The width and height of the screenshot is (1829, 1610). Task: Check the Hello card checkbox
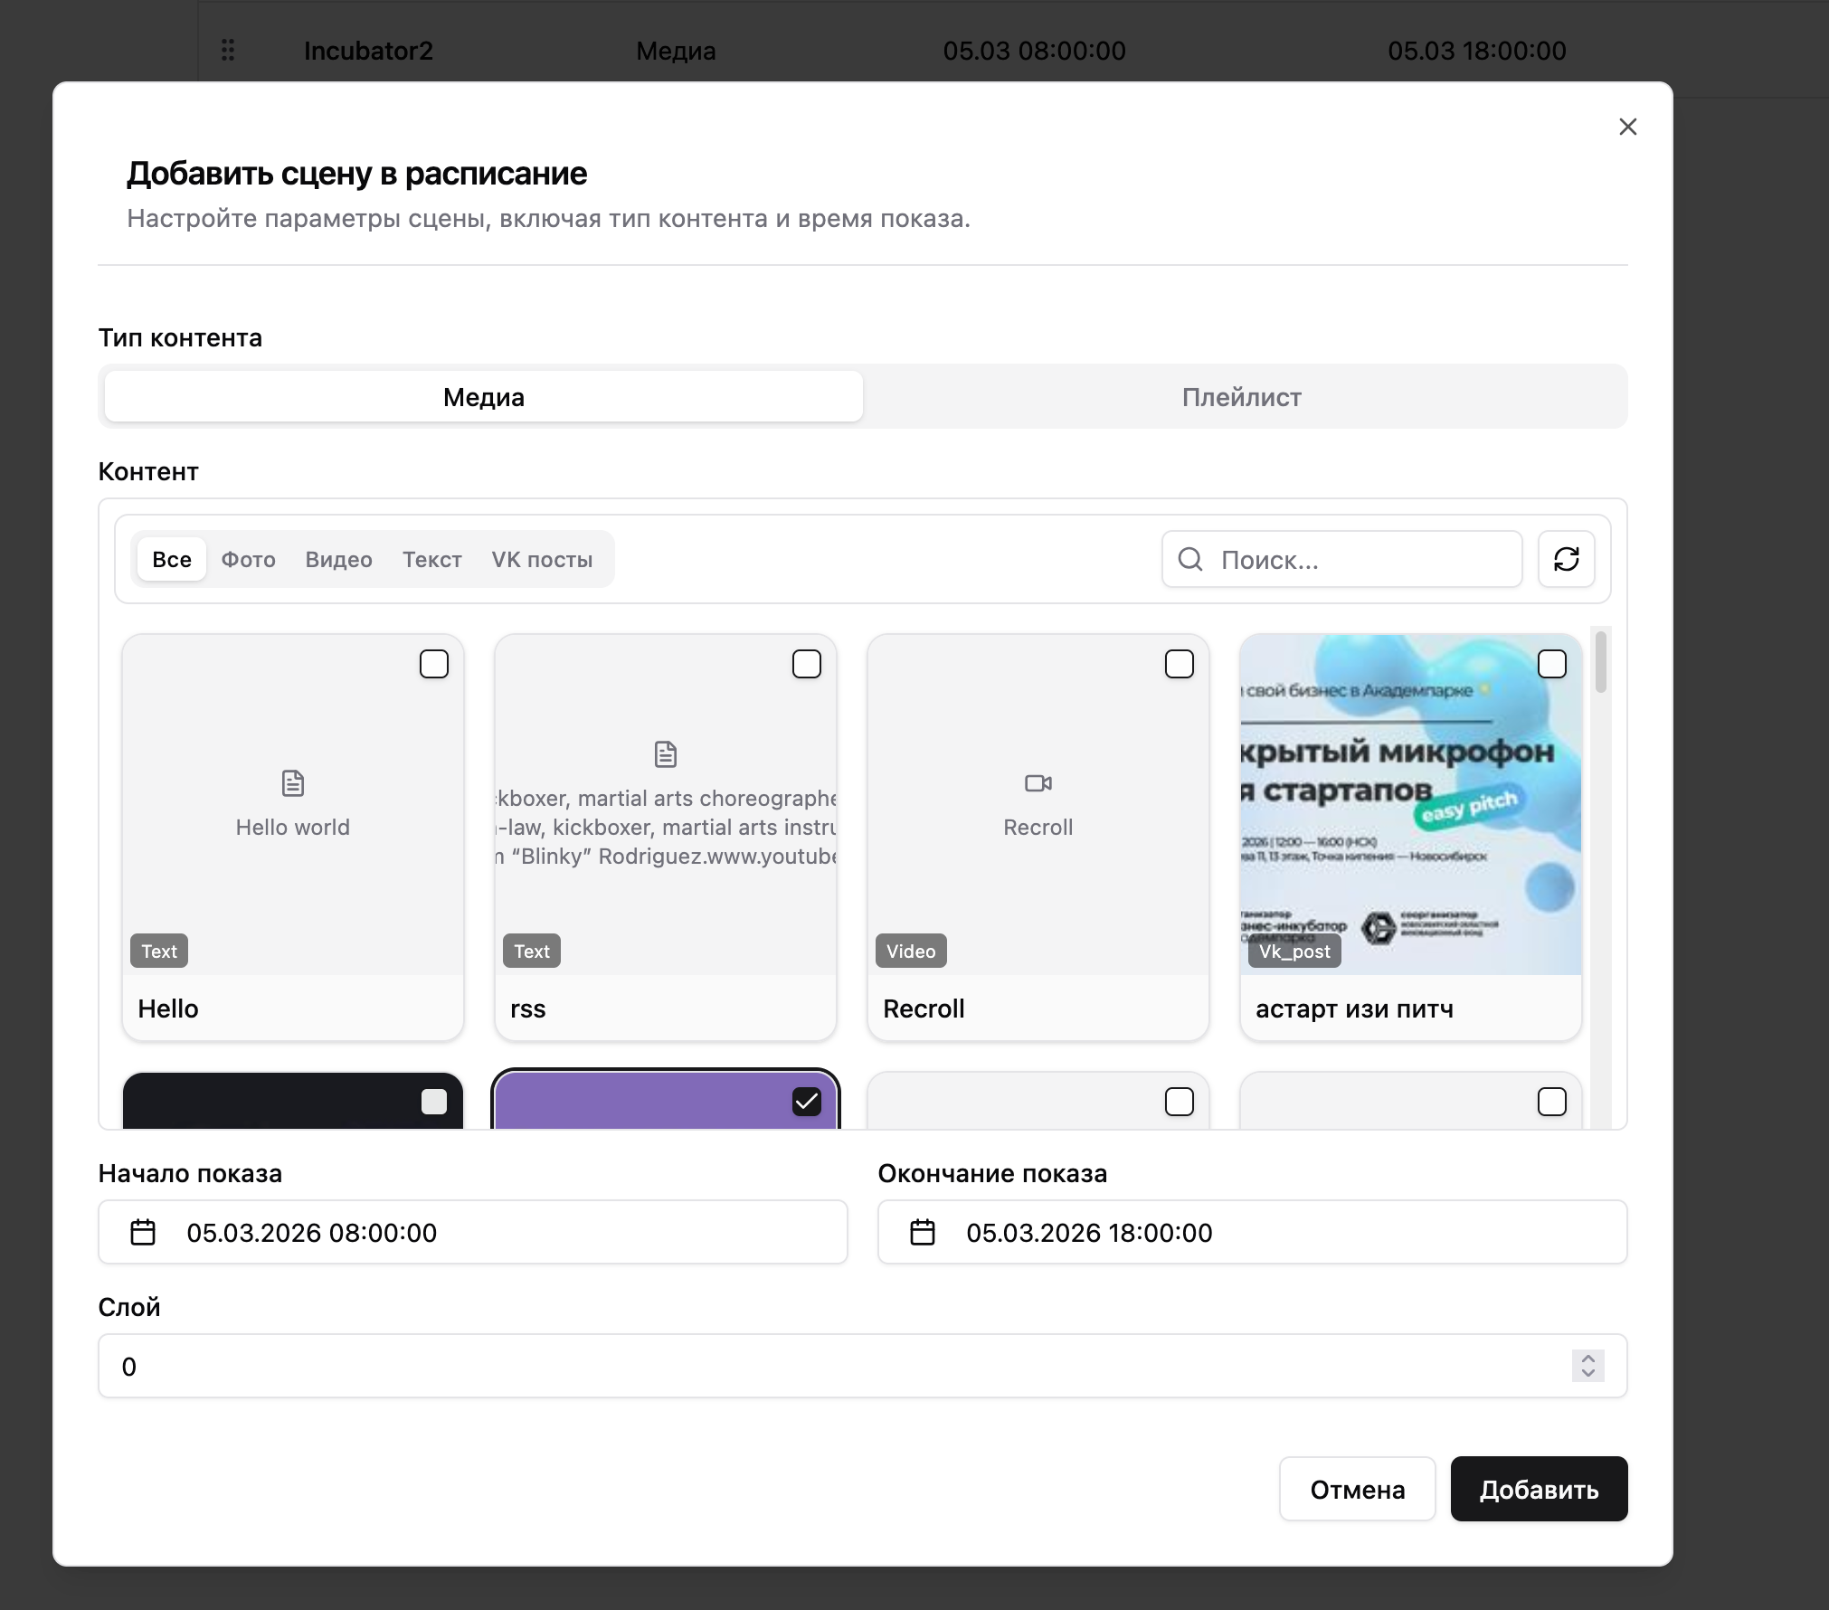coord(434,664)
